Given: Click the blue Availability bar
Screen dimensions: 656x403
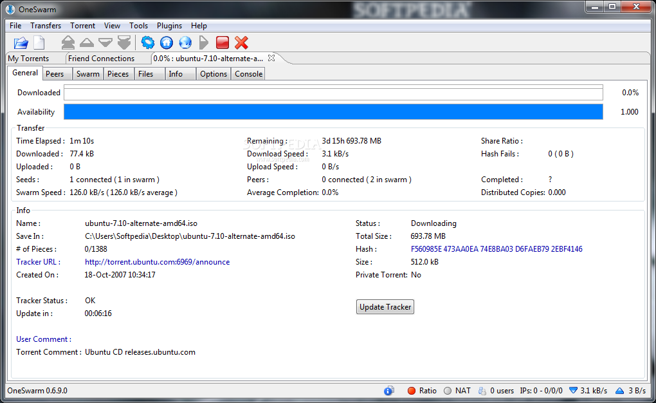Looking at the screenshot, I should [333, 112].
